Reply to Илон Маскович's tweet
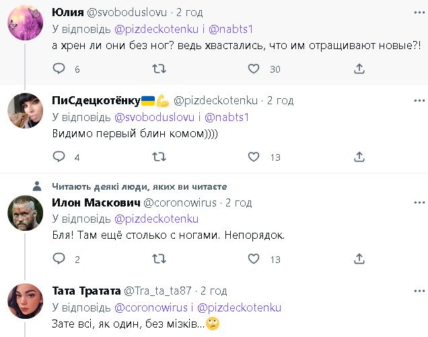The height and width of the screenshot is (337, 428). pos(59,259)
